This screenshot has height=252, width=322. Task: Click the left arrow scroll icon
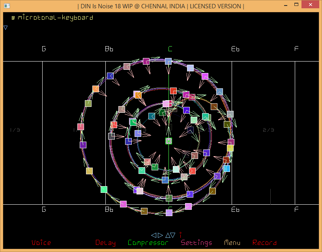154,235
